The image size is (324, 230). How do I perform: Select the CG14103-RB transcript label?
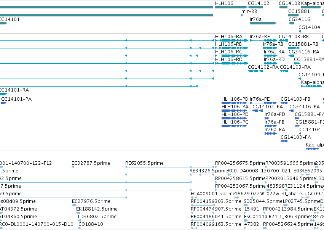point(294,37)
